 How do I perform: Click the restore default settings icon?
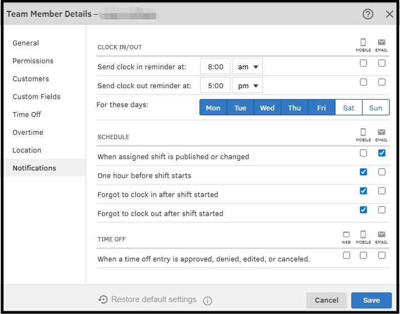103,300
